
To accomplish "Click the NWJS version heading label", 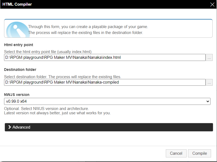I will tap(17, 95).
